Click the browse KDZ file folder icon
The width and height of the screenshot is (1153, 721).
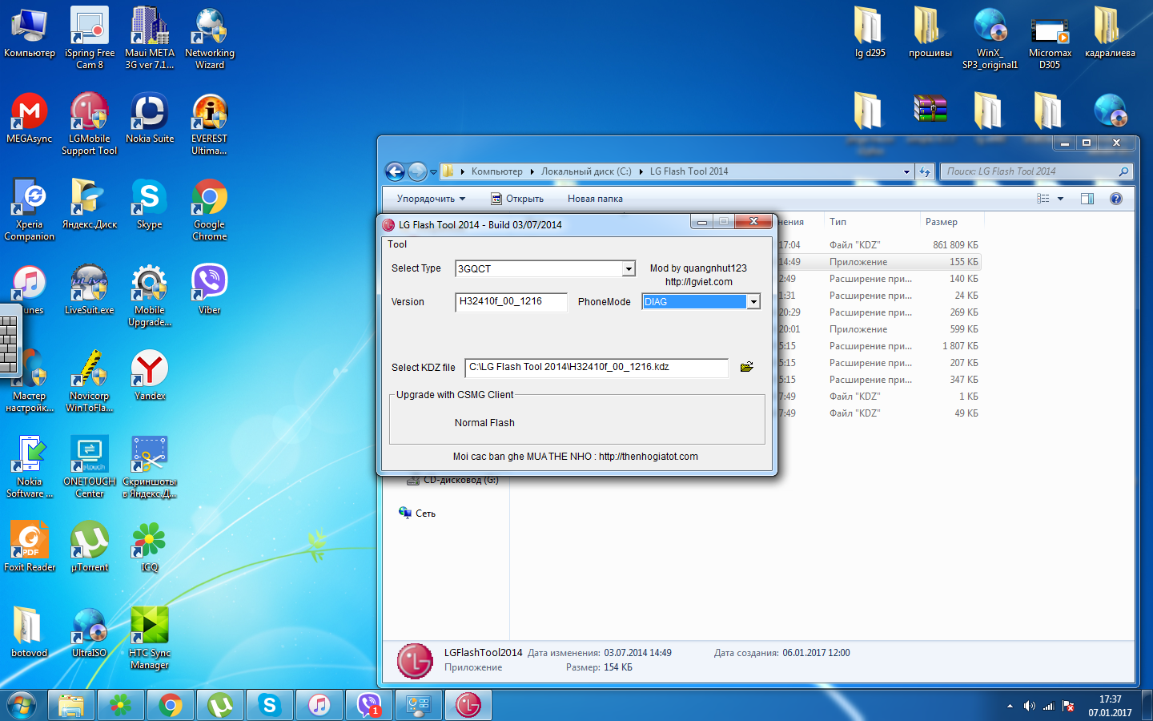pos(746,367)
